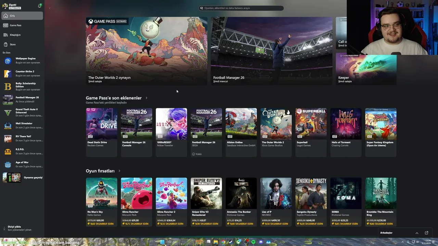Image resolution: width=438 pixels, height=246 pixels.
Task: Open the Game Pass'e son eklenenler heading
Action: [114, 98]
